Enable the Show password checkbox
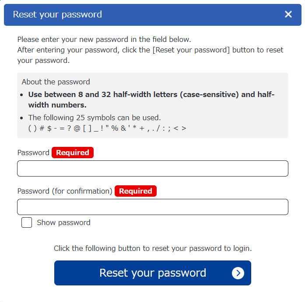The image size is (305, 302). click(x=27, y=222)
